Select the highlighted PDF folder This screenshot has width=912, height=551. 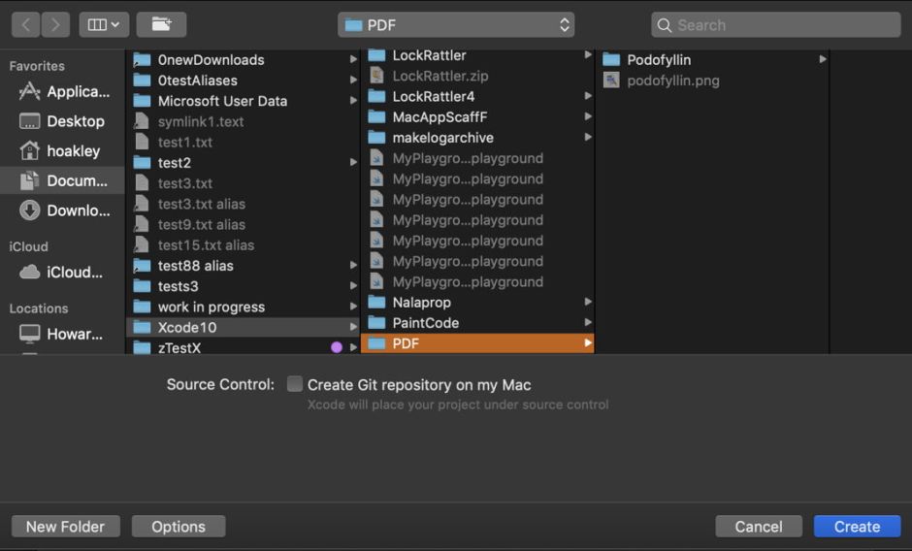(477, 343)
